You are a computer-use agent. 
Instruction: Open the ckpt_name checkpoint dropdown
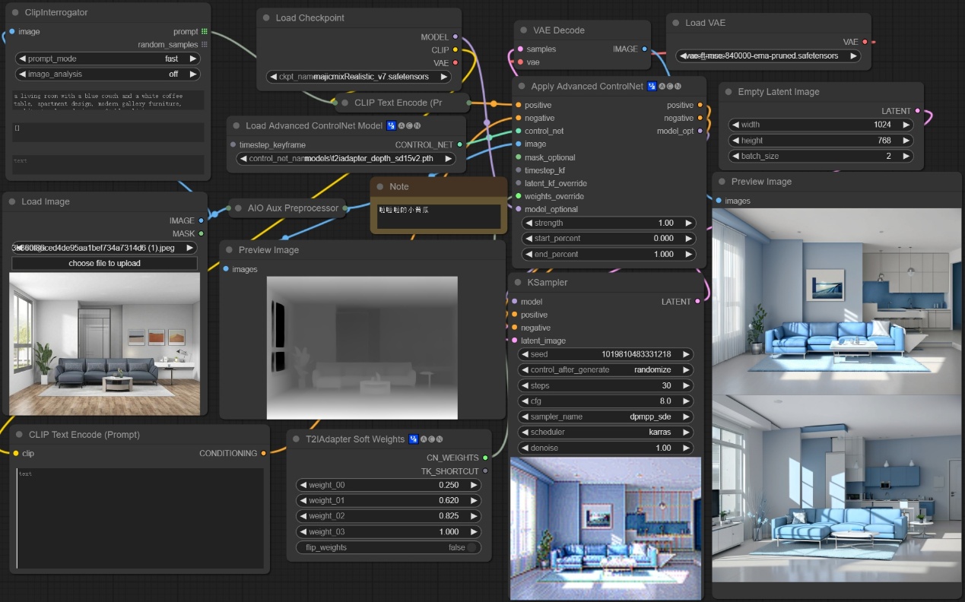coord(359,77)
